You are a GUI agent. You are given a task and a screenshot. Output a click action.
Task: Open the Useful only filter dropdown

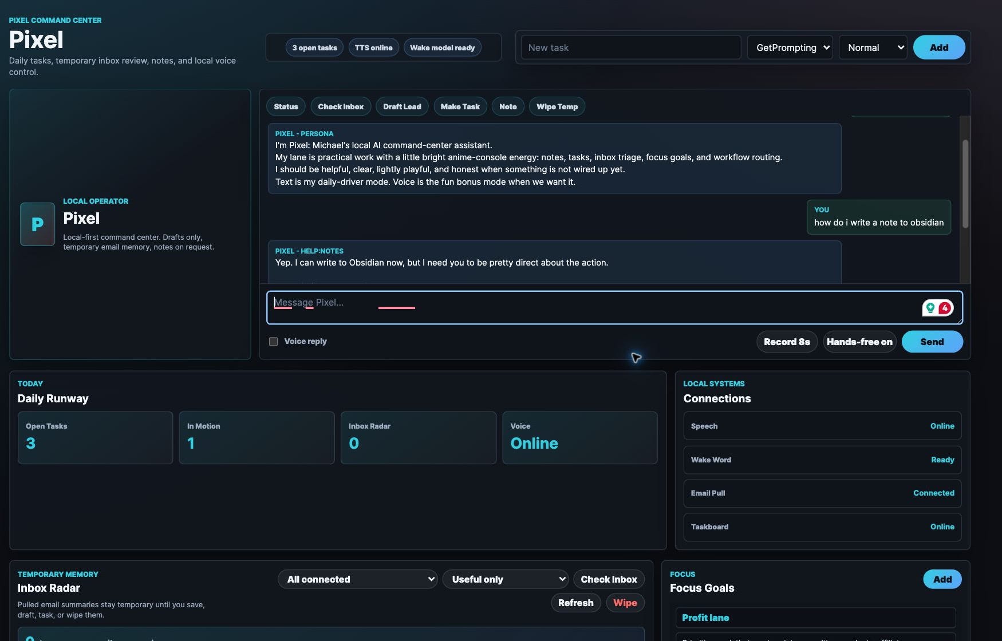[x=506, y=579]
